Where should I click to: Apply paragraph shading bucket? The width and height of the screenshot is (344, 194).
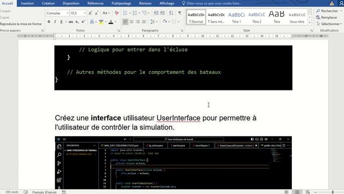click(164, 22)
